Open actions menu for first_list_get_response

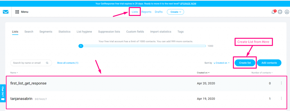[281, 83]
